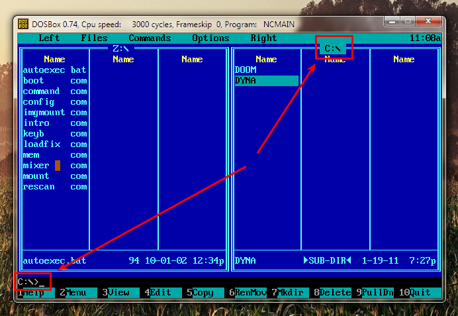Click the 5 Copy function key
This screenshot has width=458, height=316.
point(205,292)
